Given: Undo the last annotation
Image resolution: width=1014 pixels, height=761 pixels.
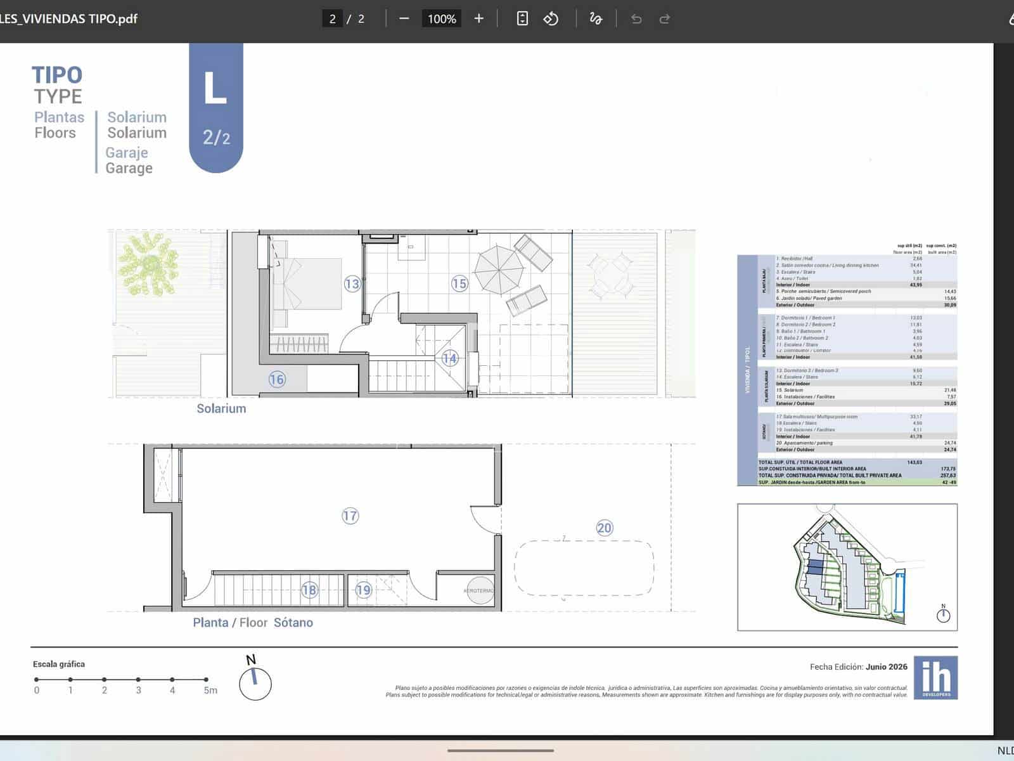Looking at the screenshot, I should click(636, 19).
